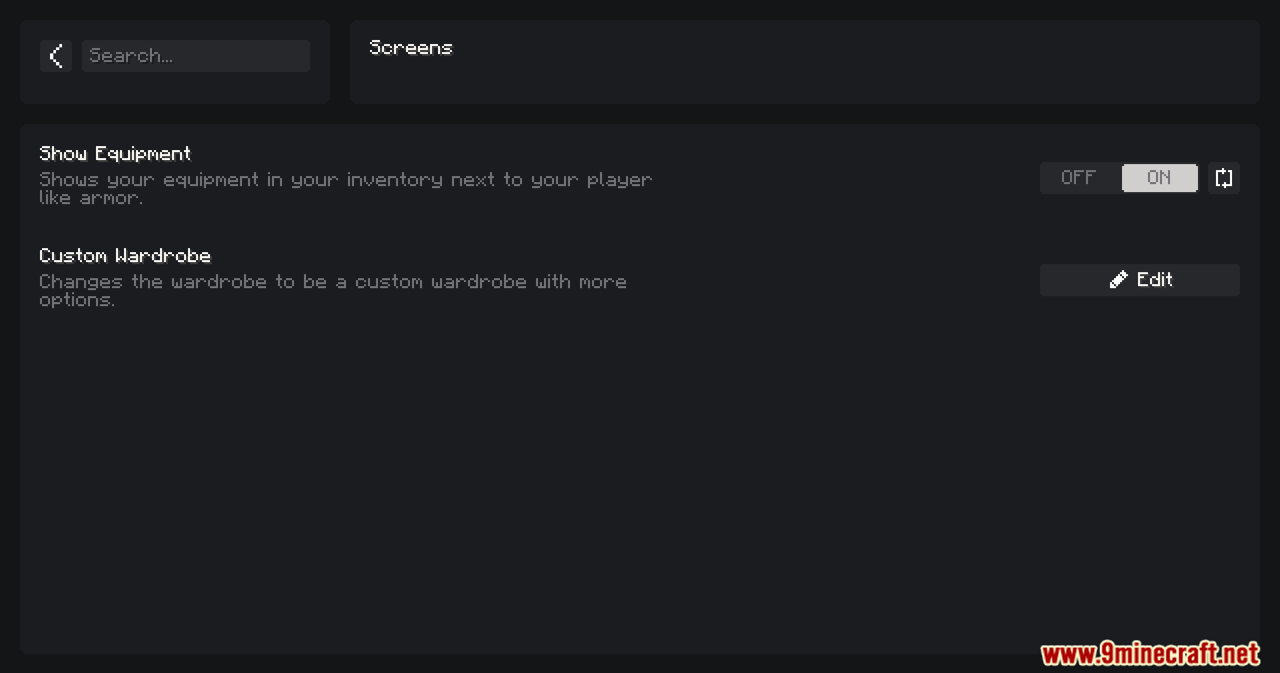Select the Screens category header
1280x673 pixels.
click(x=411, y=48)
